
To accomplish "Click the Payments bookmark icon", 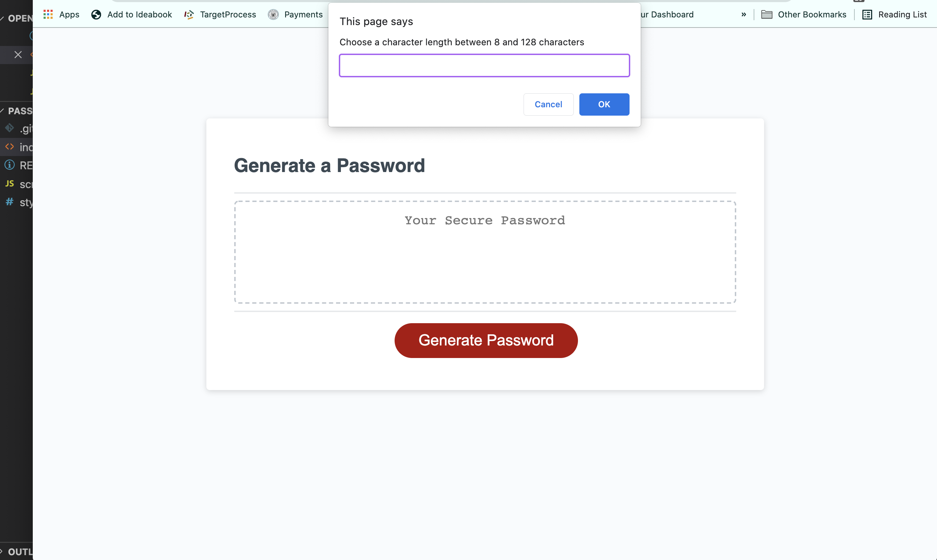I will 273,14.
